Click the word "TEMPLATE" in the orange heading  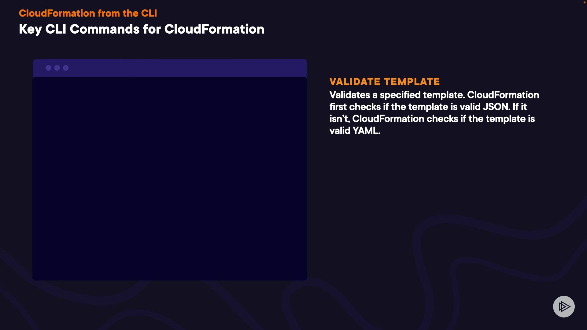[412, 82]
